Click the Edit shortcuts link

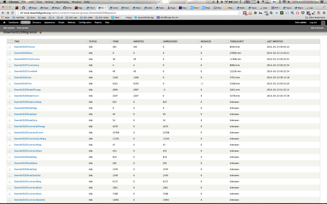[317, 28]
